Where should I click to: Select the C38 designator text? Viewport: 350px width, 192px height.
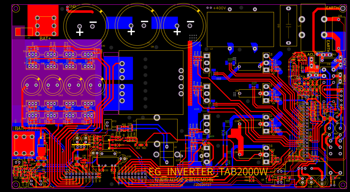235,152
